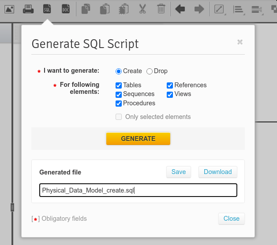
Task: Click the partially visible overlapping squares icon
Action: point(274,9)
